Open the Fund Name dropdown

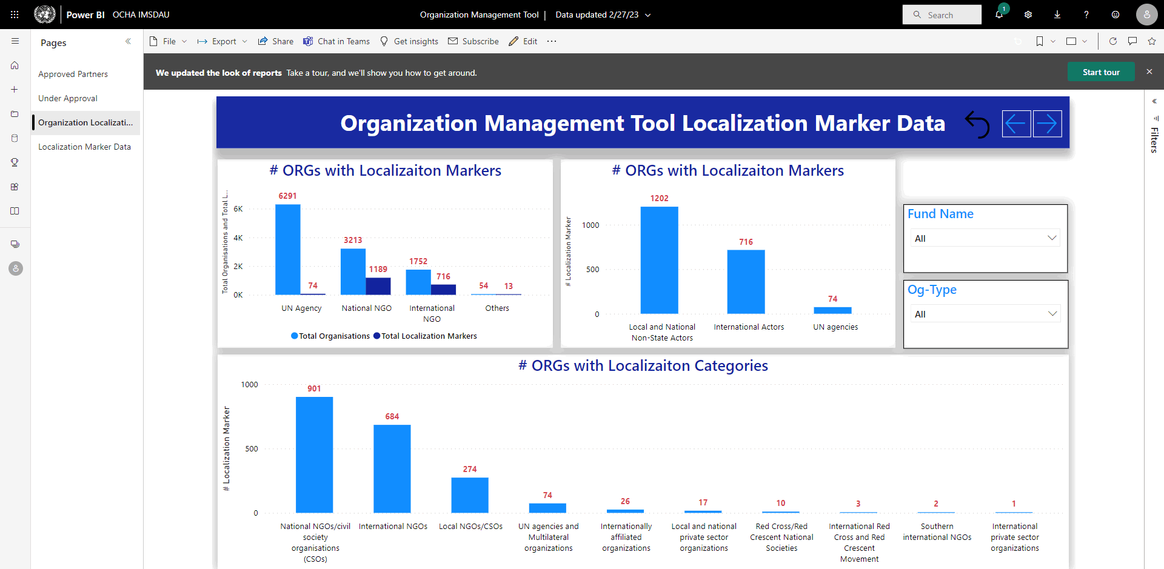(x=985, y=238)
